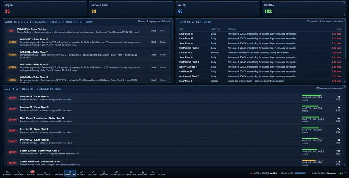Click the URGENT badge on Inverter 01 Solar Plant G

pyautogui.click(x=12, y=109)
